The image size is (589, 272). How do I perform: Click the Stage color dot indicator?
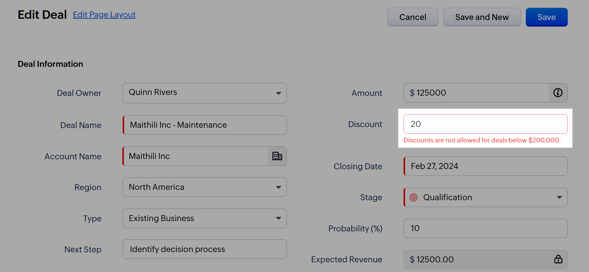tap(414, 197)
